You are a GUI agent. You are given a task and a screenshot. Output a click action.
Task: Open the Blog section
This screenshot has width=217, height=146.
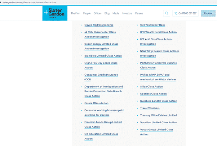107,13
